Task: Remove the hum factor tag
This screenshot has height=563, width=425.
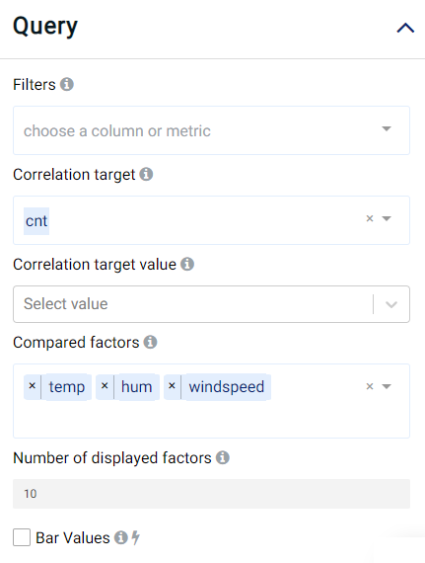Action: 105,386
